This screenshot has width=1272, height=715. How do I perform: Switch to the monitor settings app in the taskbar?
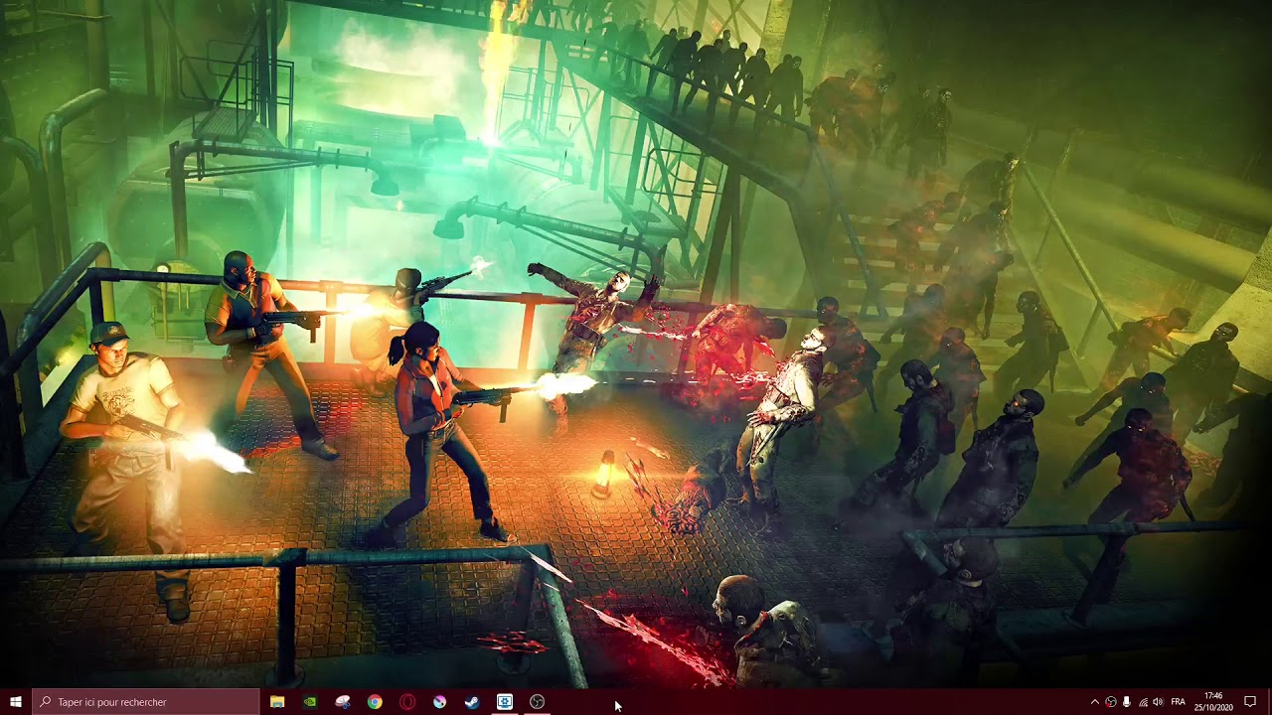(x=505, y=702)
